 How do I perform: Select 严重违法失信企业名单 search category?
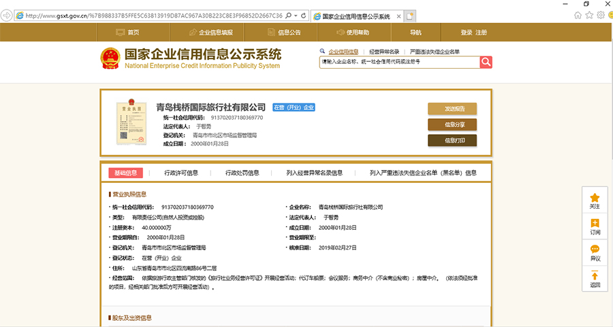[435, 52]
